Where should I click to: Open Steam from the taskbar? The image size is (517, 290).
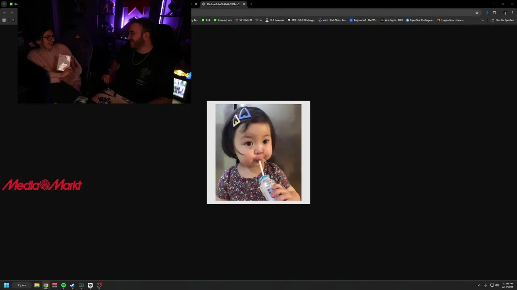click(x=72, y=285)
